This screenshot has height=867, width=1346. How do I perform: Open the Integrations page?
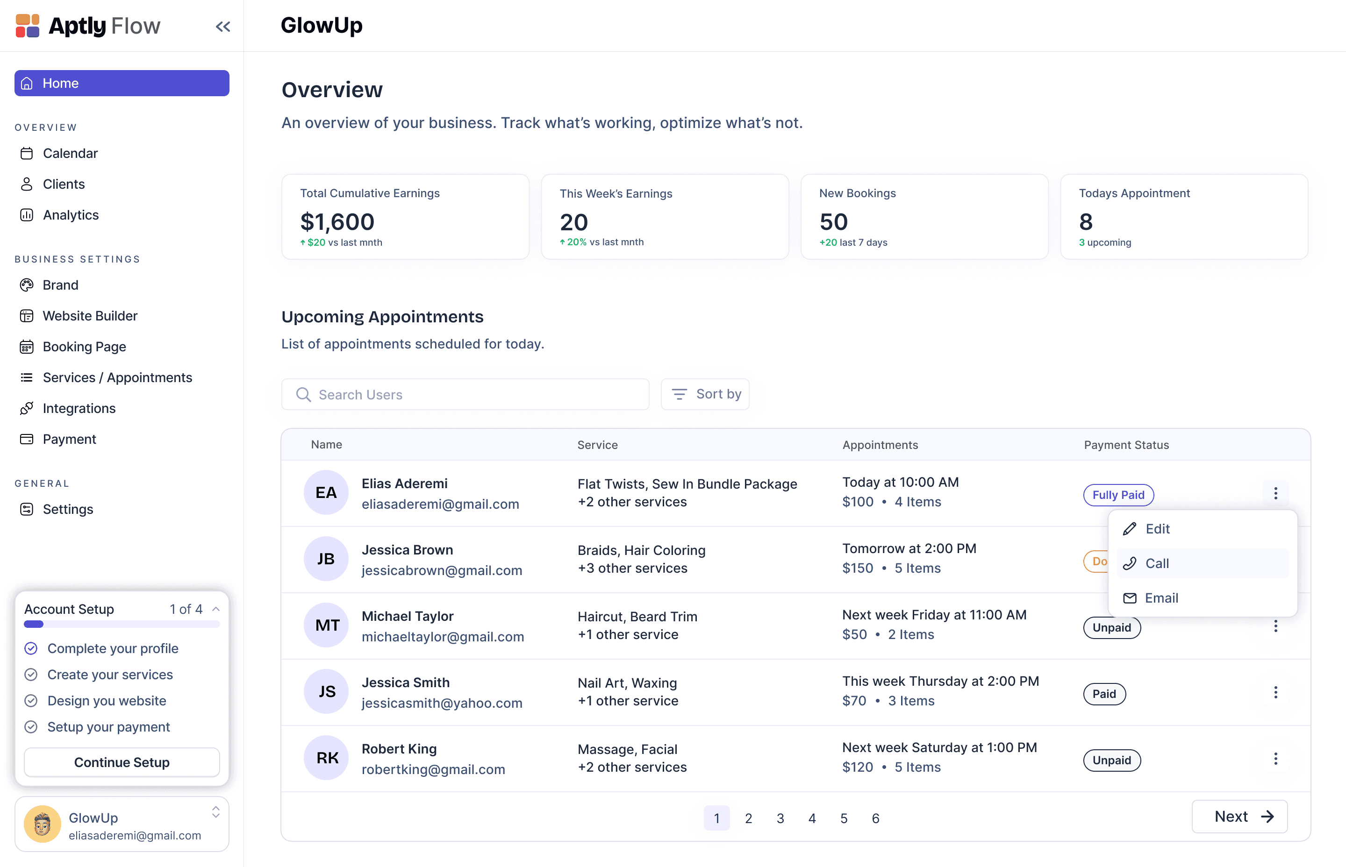click(x=79, y=408)
